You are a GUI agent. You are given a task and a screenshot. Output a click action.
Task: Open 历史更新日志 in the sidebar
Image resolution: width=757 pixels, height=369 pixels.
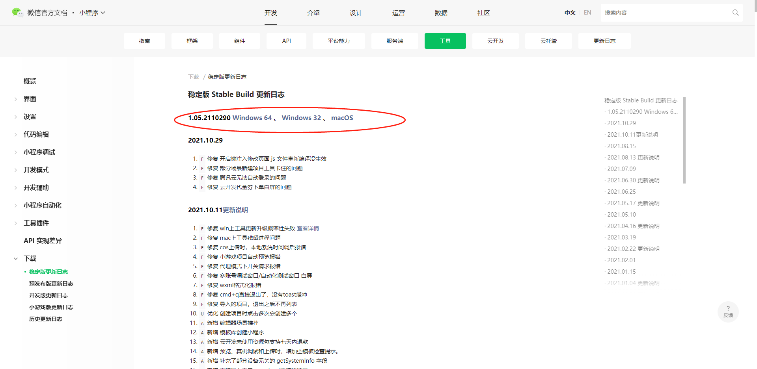point(46,319)
